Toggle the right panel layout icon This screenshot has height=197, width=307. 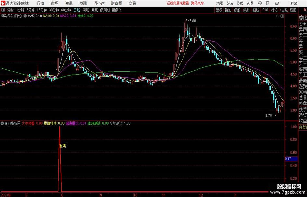tap(282, 16)
